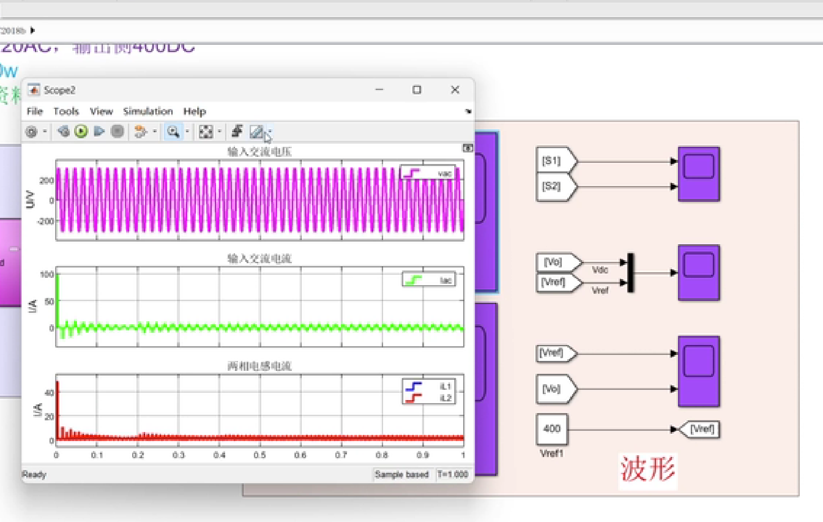Click the Sample based status label

click(402, 474)
